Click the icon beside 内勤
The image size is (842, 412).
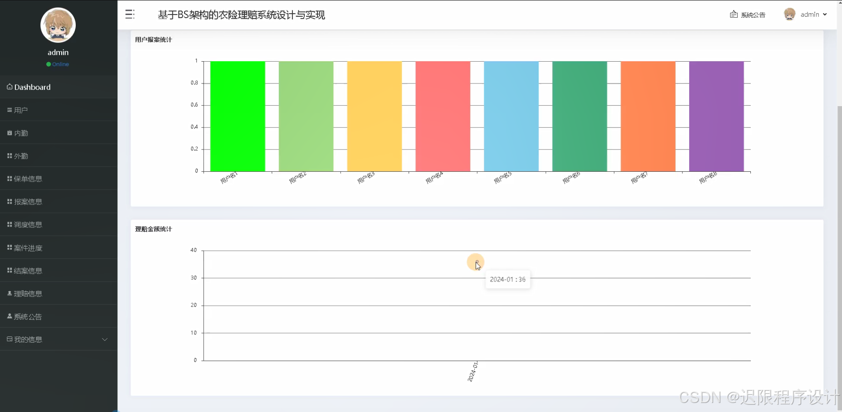(10, 133)
